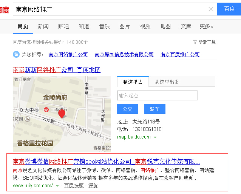Click the 驾车 route button
Screen dimensions: 241x194
(154, 109)
